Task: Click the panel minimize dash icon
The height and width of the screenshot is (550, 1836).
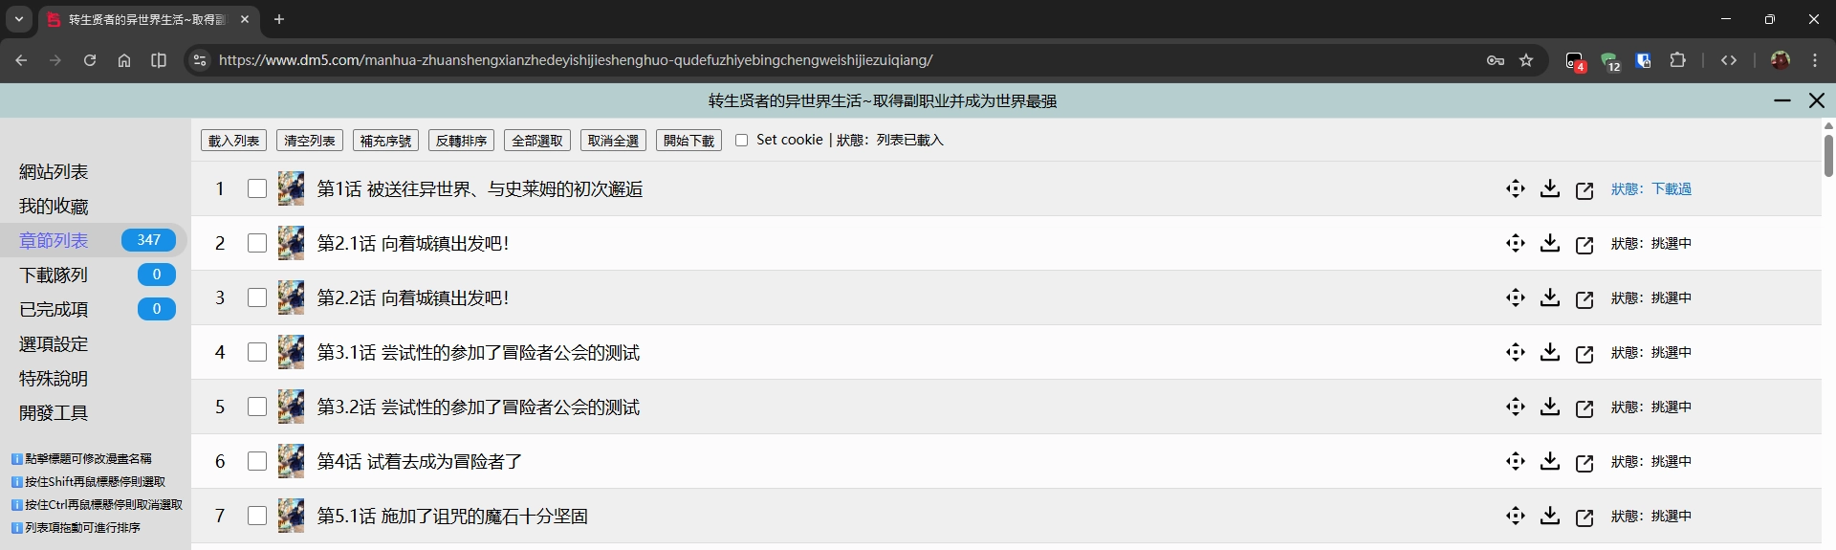Action: [1781, 100]
